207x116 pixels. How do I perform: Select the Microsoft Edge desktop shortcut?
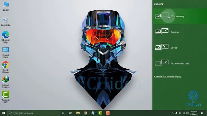coord(5,37)
